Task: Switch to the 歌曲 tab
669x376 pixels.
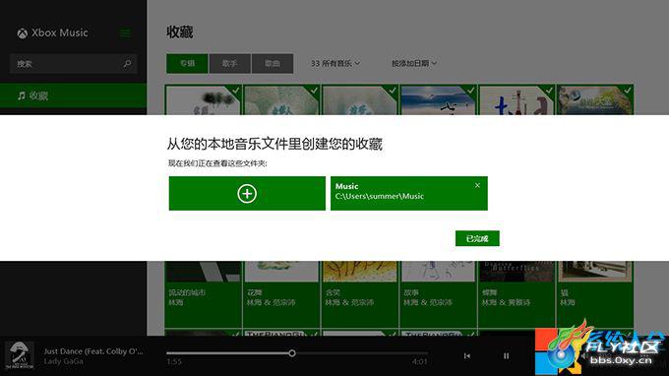Action: tap(273, 64)
